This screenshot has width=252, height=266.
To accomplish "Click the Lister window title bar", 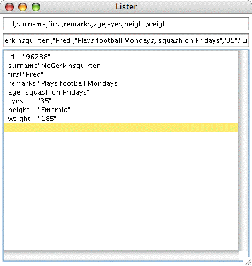I will [126, 7].
